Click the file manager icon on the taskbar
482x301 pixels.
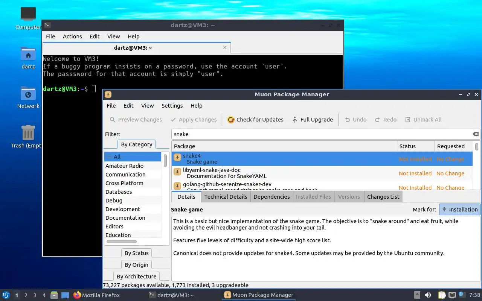tap(54, 295)
